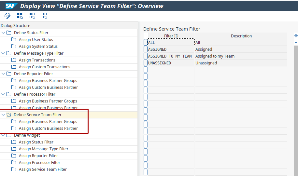Screen dimensions: 298x176
Task: Click the Assigned description cell
Action: tap(204, 49)
